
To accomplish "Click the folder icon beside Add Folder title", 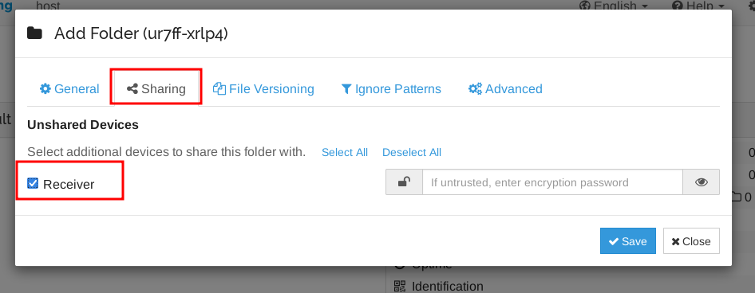I will click(x=34, y=33).
